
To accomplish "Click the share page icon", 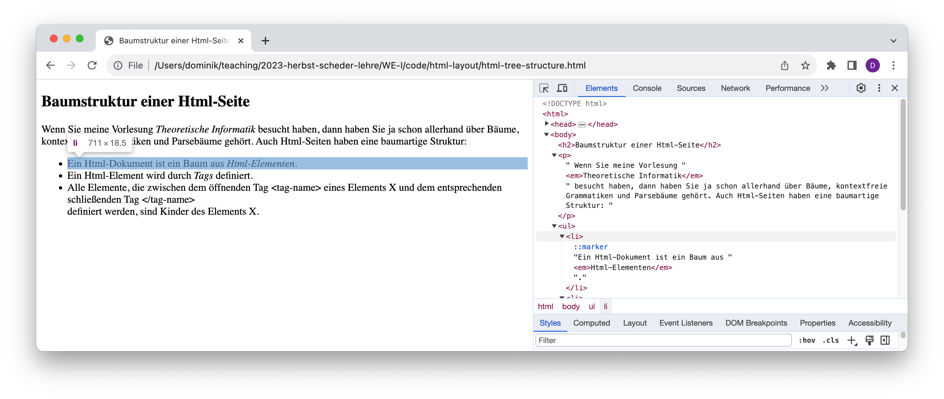I will (x=784, y=66).
